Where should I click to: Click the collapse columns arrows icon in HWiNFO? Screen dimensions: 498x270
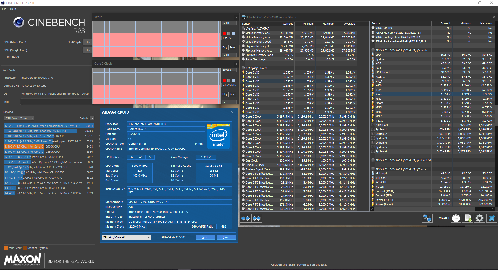[x=257, y=218]
